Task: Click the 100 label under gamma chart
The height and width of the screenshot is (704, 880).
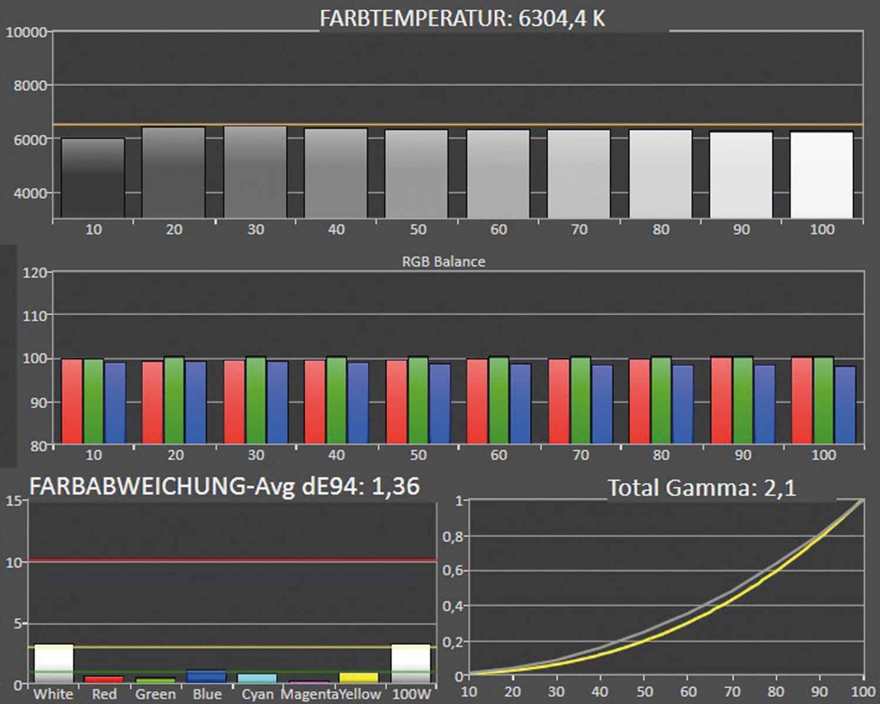Action: [863, 692]
